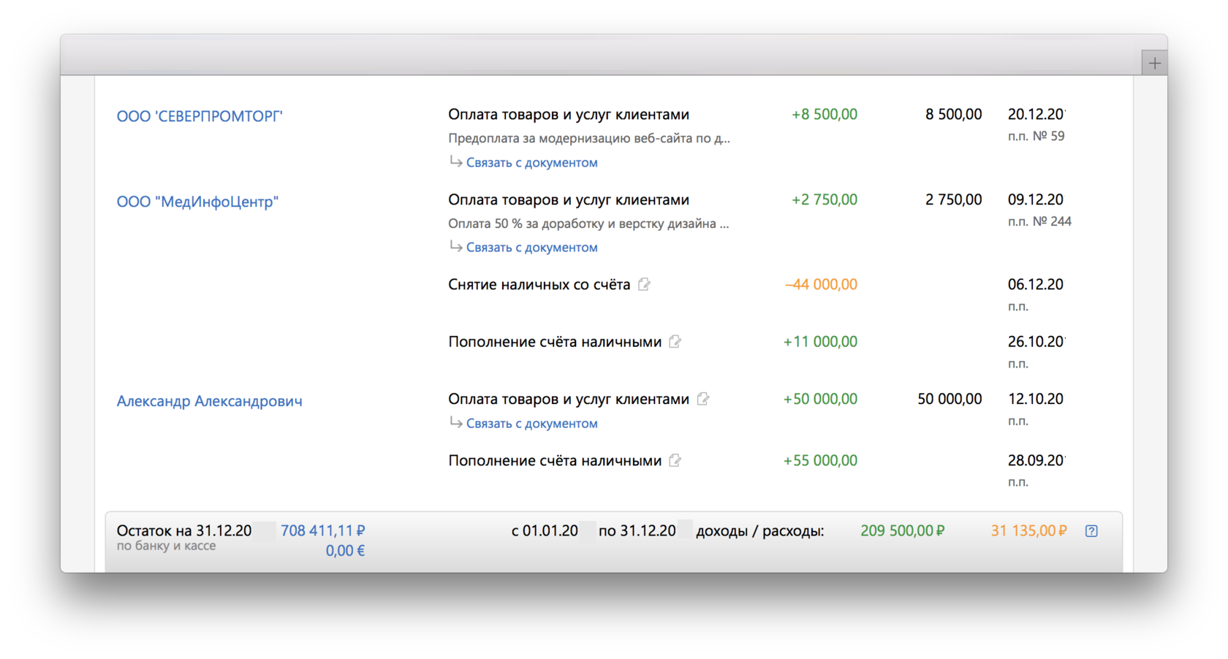Viewport: 1228px width, 659px height.
Task: Click the date 06.12.20 of cash withdrawal
Action: click(1036, 284)
